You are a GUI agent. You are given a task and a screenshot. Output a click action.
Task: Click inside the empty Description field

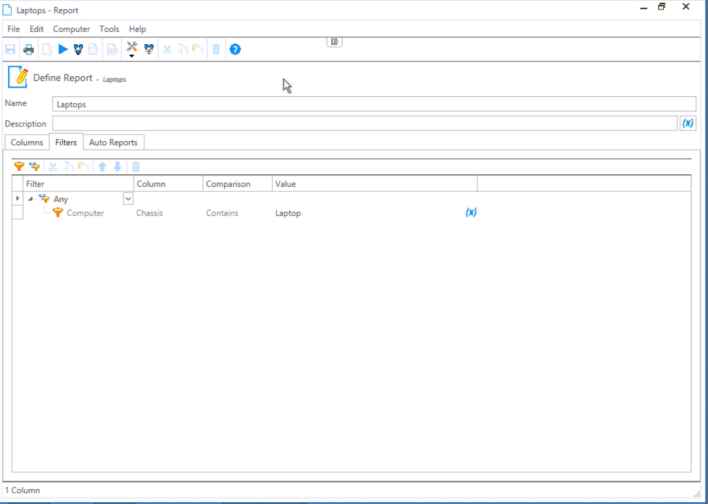coord(364,123)
